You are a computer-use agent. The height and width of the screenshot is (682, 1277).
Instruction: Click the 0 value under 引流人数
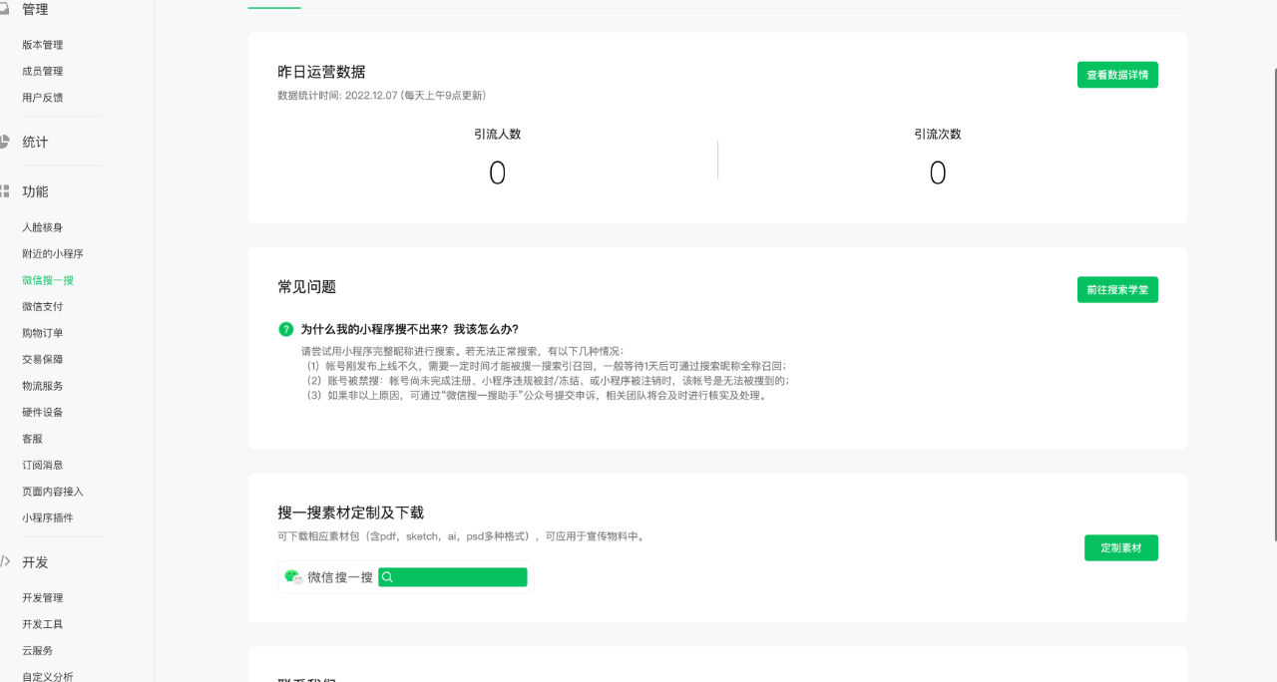pyautogui.click(x=498, y=173)
